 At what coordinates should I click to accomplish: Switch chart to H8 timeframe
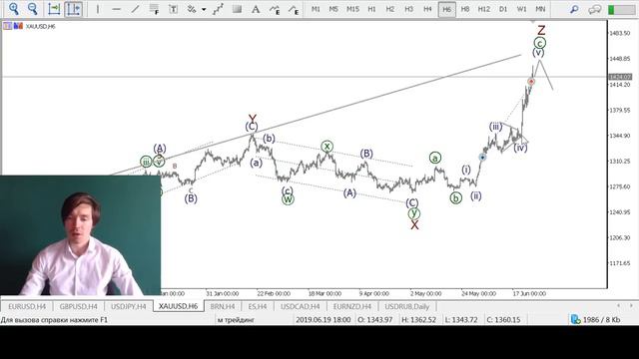coord(465,9)
